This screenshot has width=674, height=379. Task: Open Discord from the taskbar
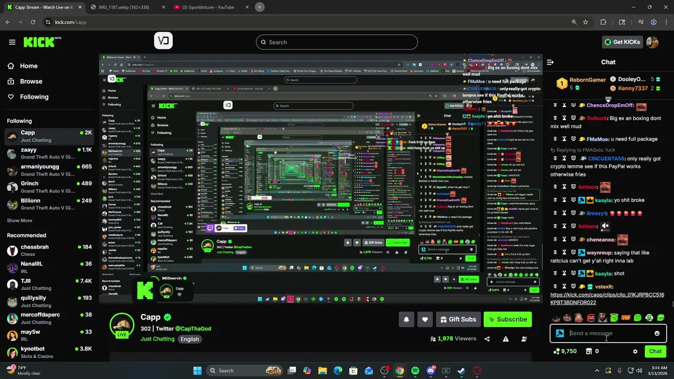tap(431, 371)
